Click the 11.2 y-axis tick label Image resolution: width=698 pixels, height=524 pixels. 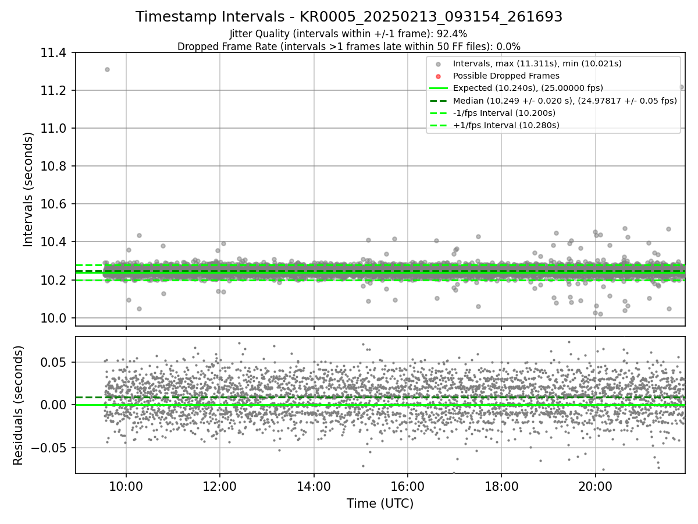click(x=55, y=91)
